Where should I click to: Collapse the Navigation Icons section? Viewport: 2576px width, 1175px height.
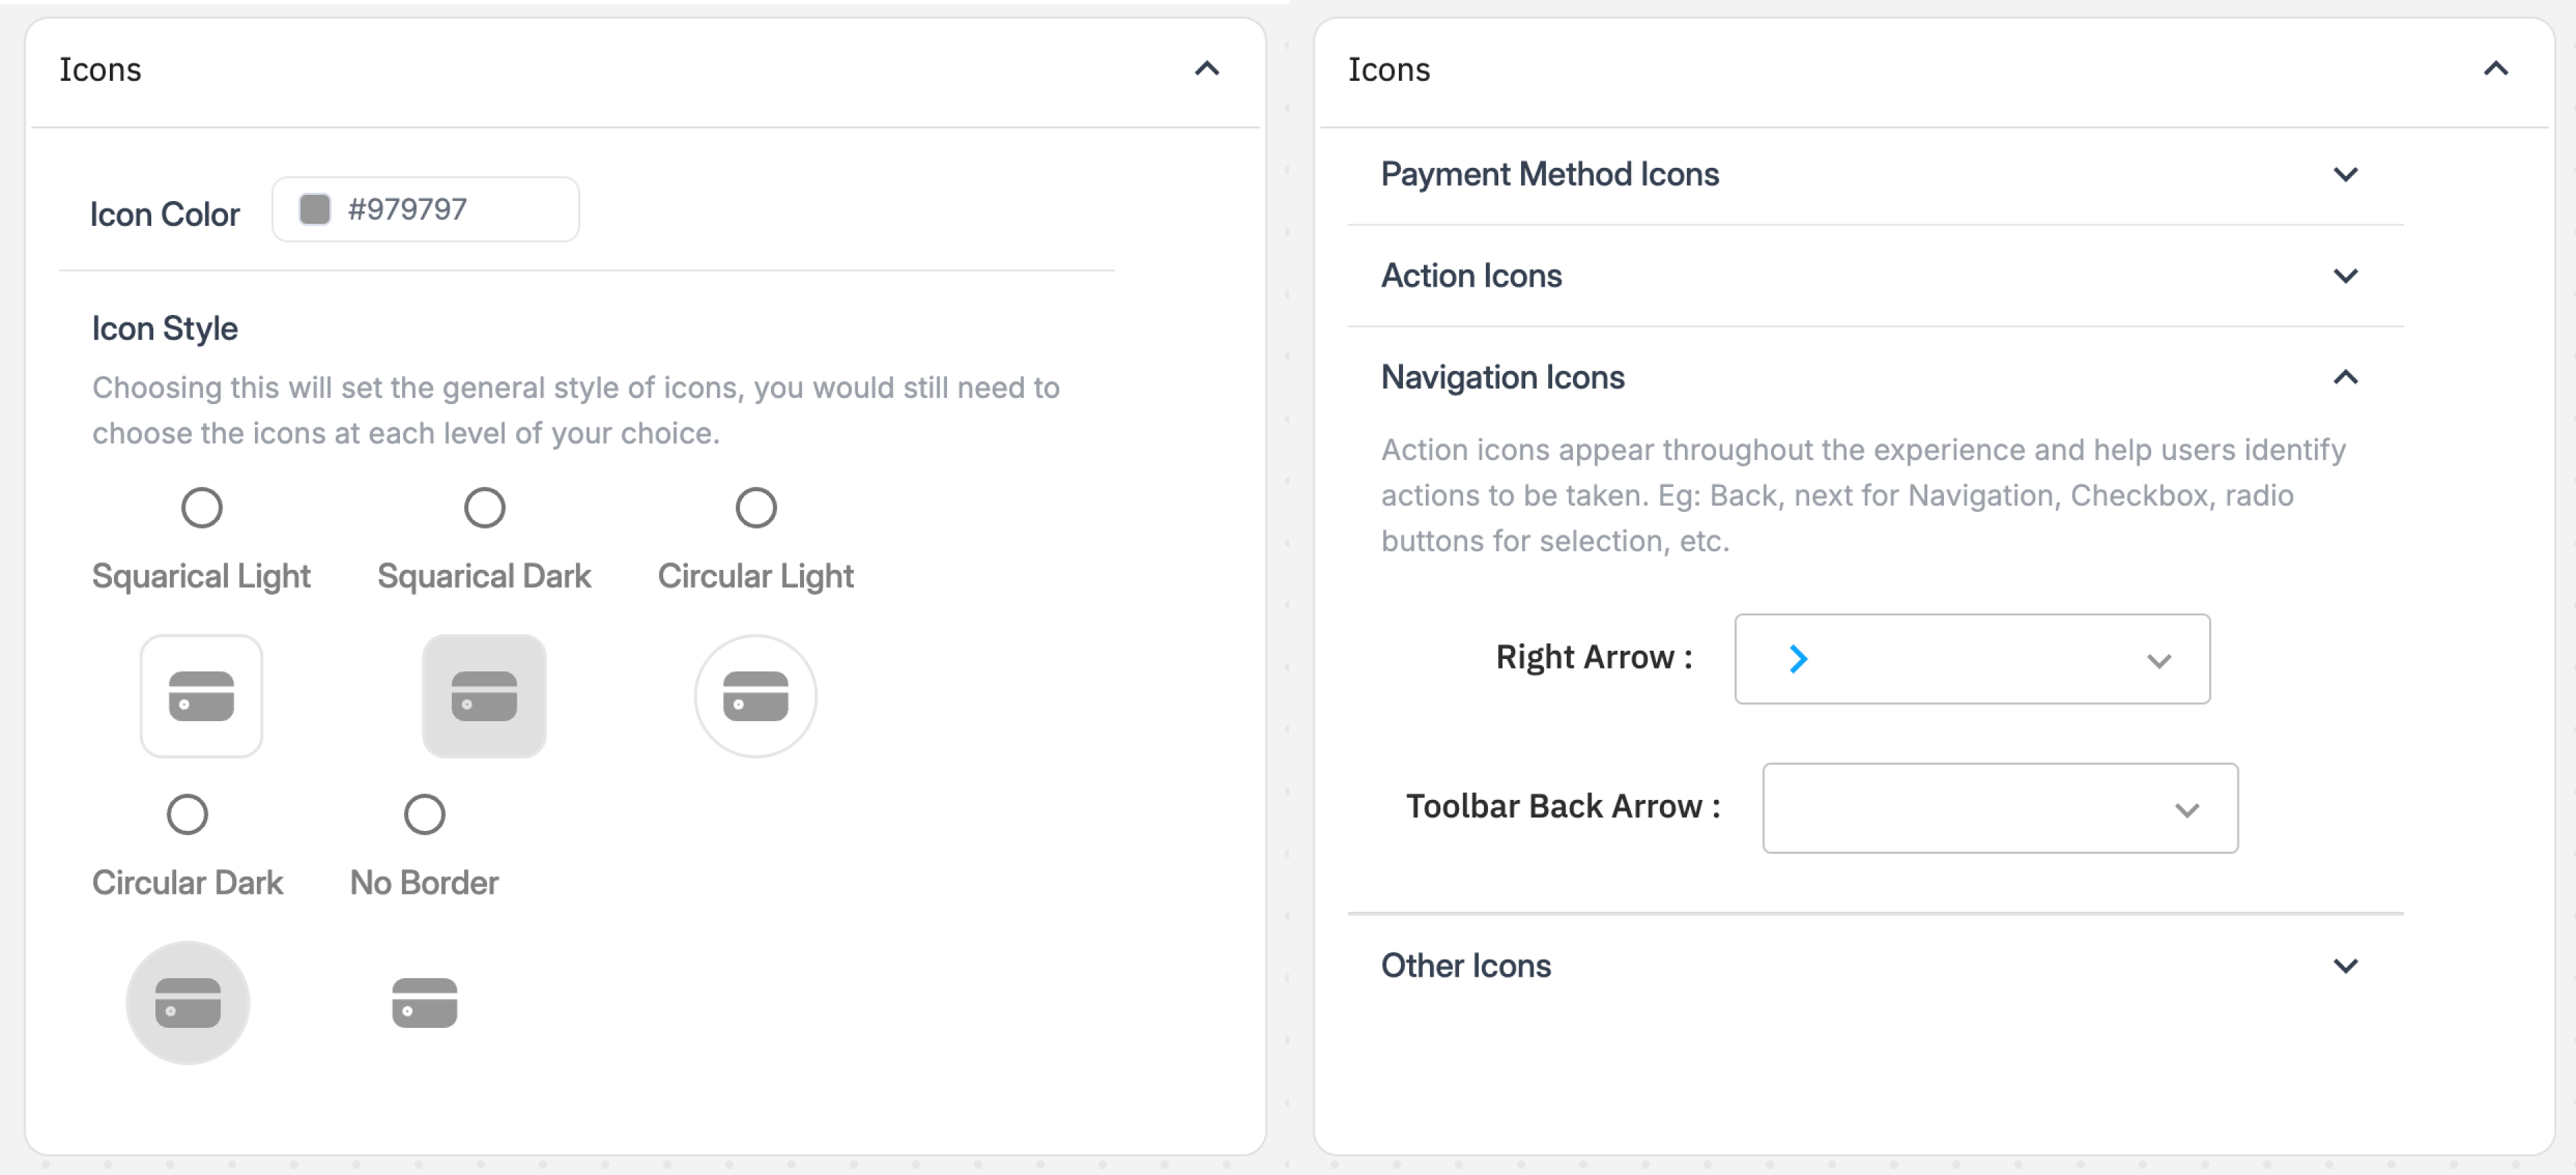(2345, 377)
